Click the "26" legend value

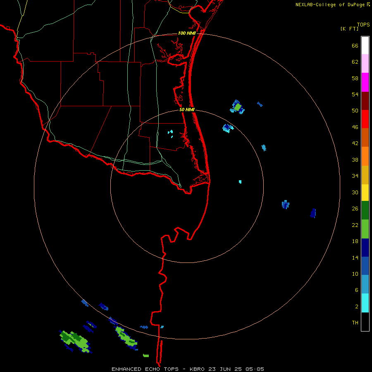(355, 209)
